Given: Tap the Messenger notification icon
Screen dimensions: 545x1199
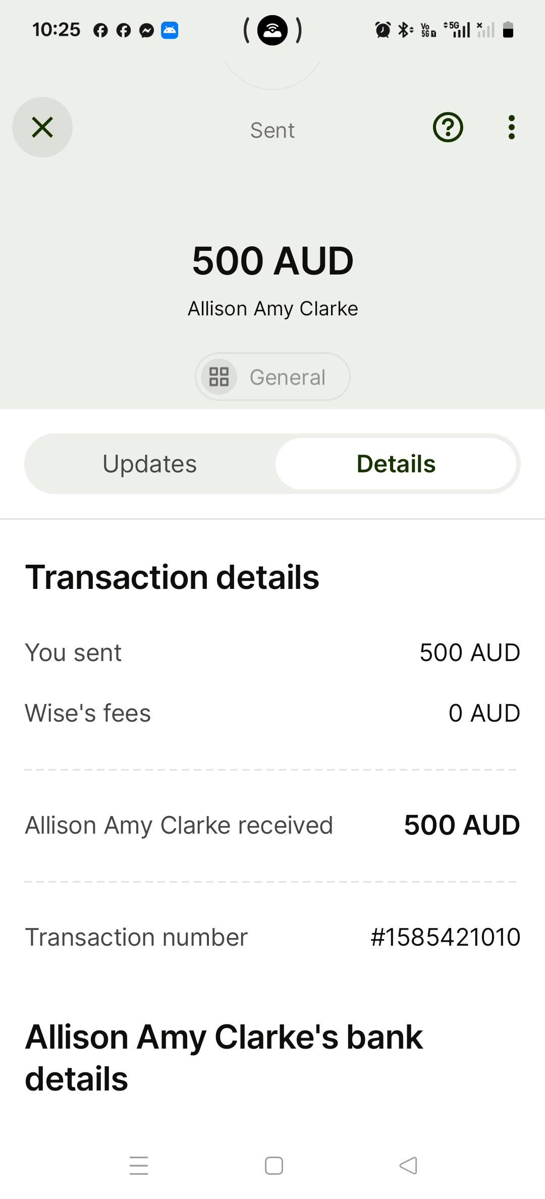Looking at the screenshot, I should coord(146,31).
